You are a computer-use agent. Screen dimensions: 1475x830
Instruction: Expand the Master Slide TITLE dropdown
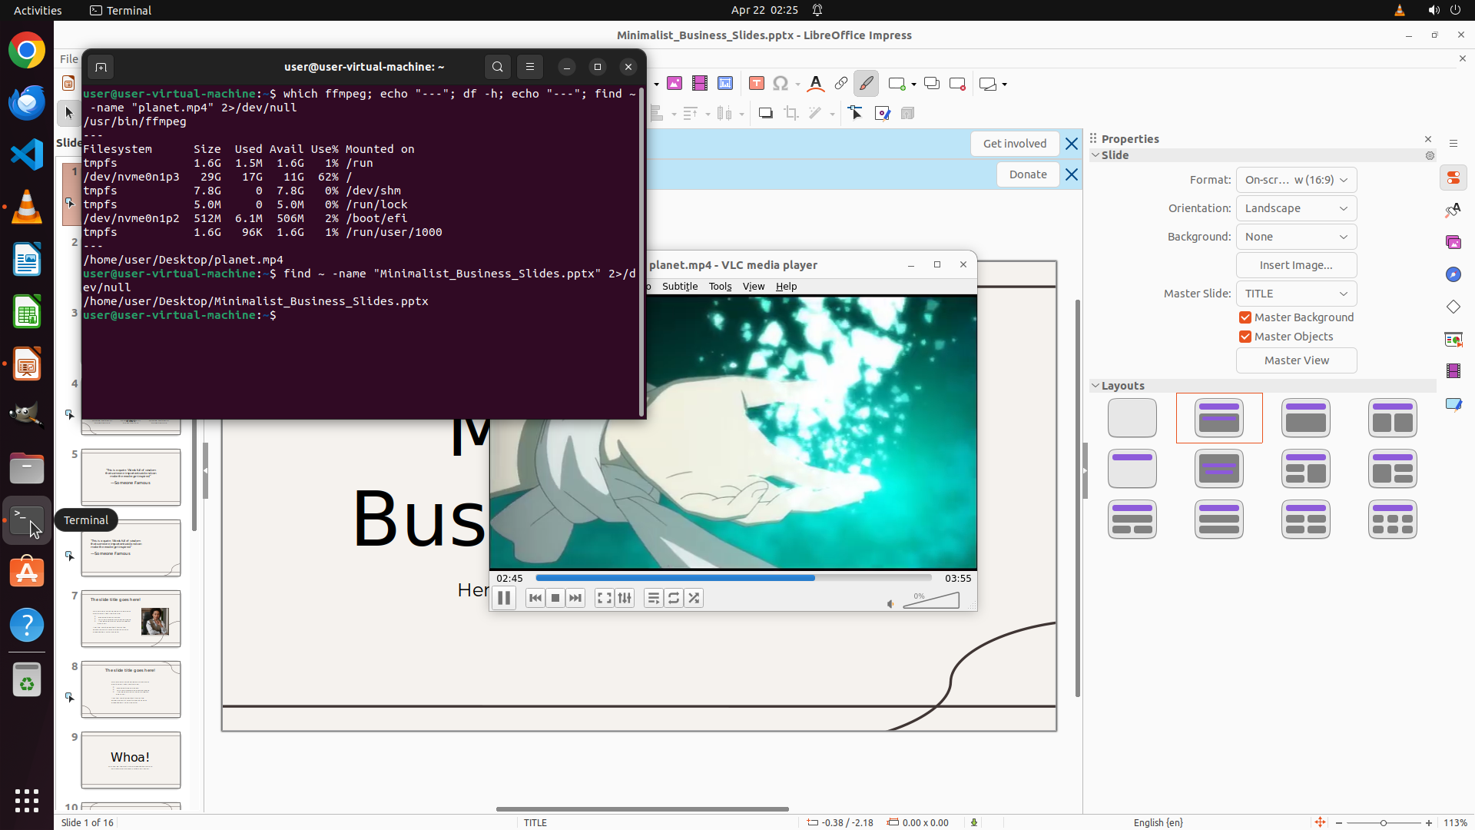point(1296,294)
